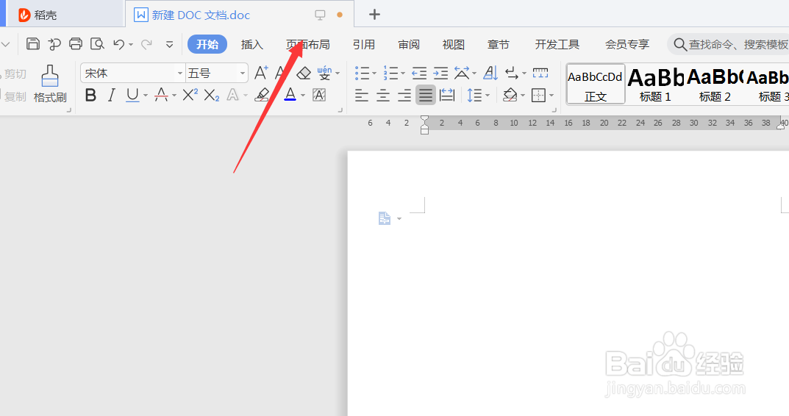Click the Character Border icon
789x416 pixels.
(319, 95)
